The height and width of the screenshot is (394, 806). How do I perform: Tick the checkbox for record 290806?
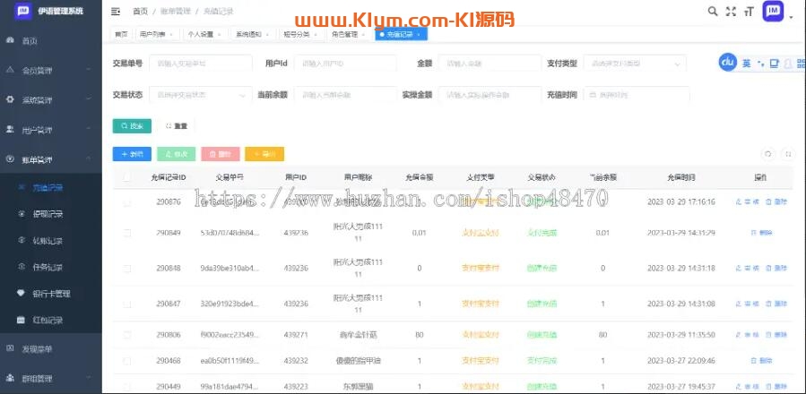[x=126, y=335]
